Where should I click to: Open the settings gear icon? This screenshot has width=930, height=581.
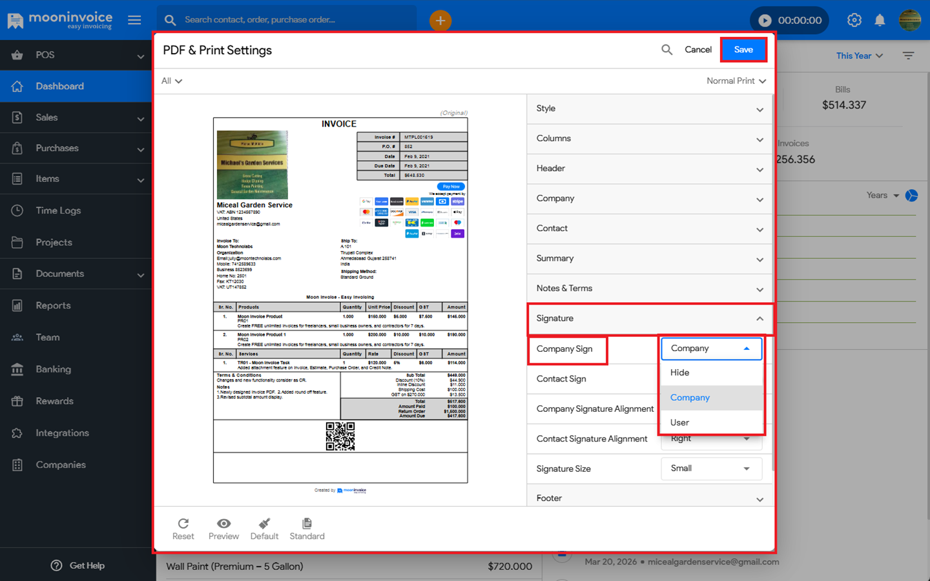click(854, 20)
